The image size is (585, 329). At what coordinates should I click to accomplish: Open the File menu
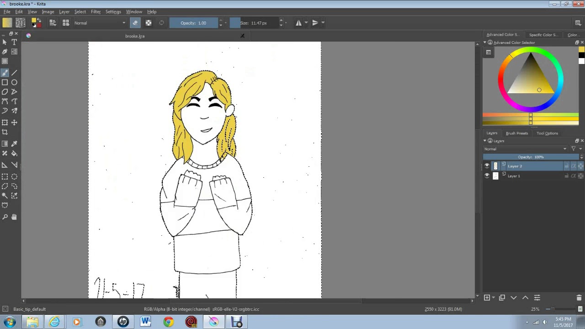click(7, 11)
